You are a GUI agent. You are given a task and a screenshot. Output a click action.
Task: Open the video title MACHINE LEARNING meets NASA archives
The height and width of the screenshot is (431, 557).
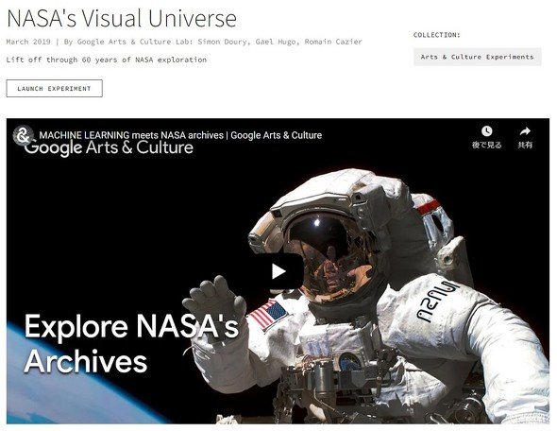tap(180, 135)
